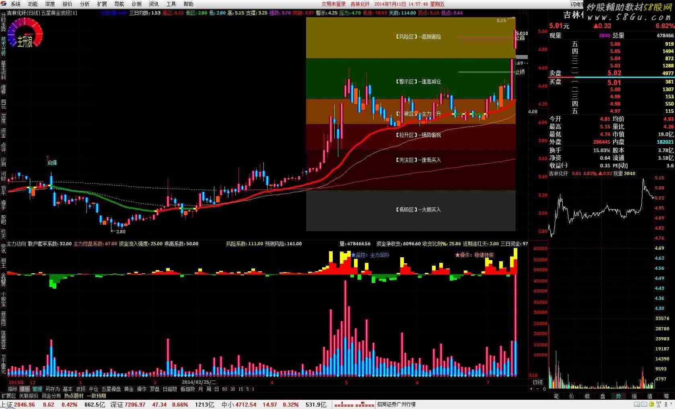Open the 系统 menu
The image size is (675, 409).
tap(16, 4)
